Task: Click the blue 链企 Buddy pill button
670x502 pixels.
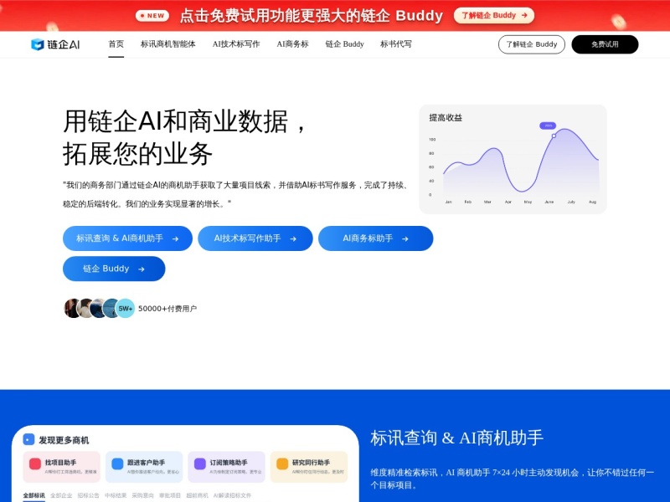Action: [x=114, y=269]
